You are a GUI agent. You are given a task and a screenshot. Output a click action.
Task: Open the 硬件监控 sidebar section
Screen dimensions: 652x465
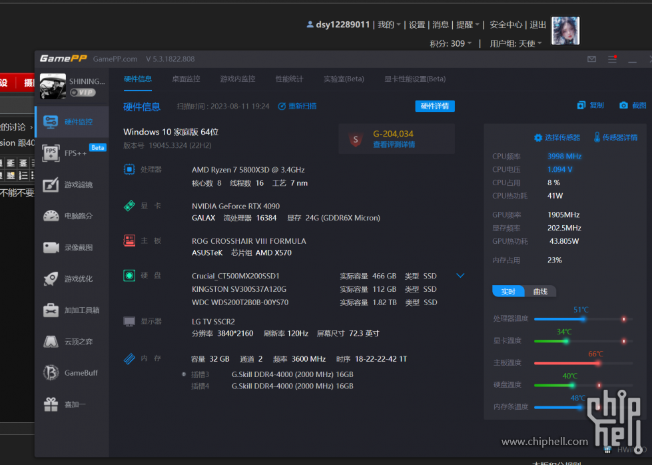[73, 122]
